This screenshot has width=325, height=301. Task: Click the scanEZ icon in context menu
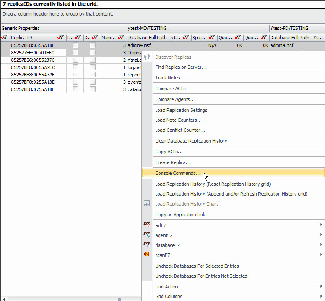[147, 255]
